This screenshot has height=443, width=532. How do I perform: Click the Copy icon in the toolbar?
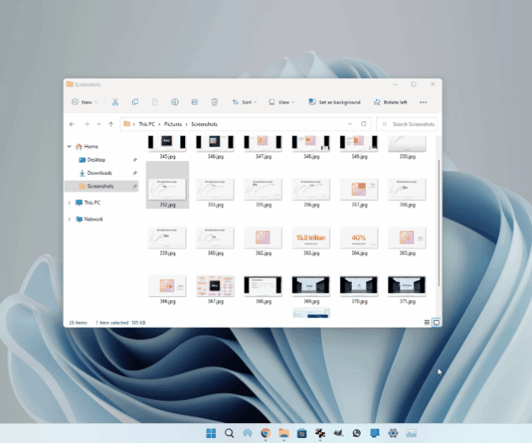(x=134, y=102)
